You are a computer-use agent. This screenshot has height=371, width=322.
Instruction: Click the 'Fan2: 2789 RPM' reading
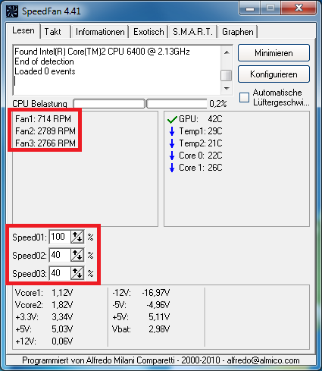point(45,131)
